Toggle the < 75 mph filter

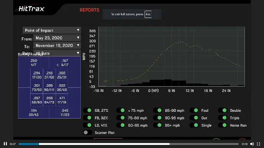(x=121, y=110)
